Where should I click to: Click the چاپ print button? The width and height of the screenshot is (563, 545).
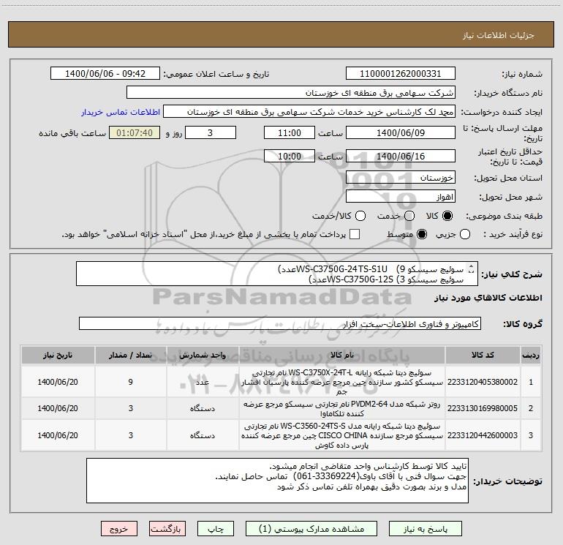pos(216,529)
